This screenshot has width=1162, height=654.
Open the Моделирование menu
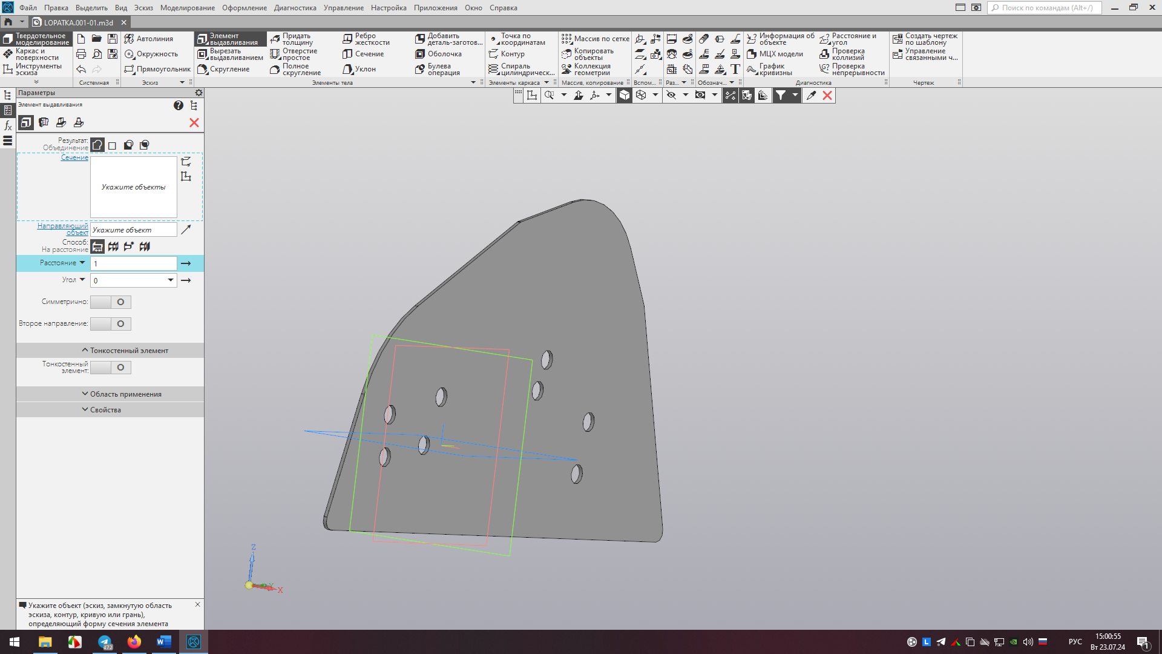188,8
